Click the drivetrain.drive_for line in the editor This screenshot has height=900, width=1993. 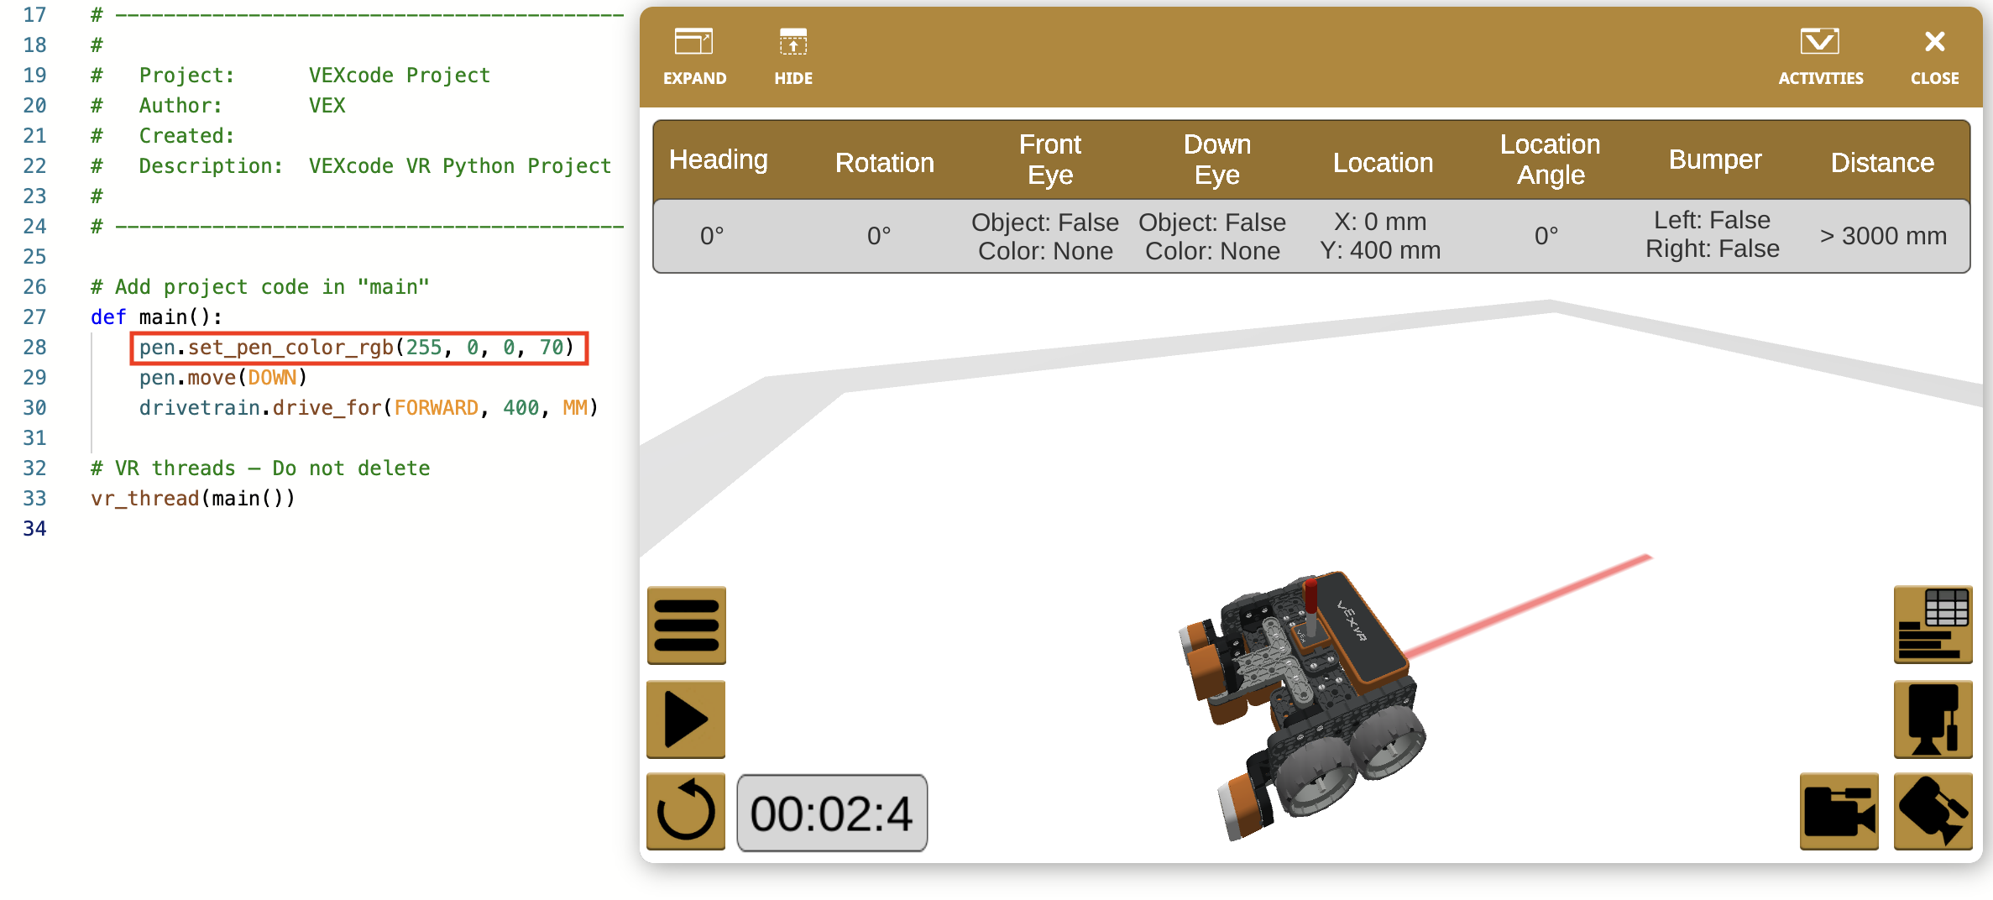(x=368, y=408)
